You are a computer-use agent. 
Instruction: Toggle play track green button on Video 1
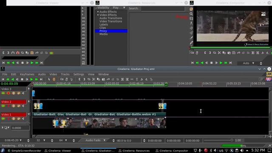pyautogui.click(x=3, y=119)
